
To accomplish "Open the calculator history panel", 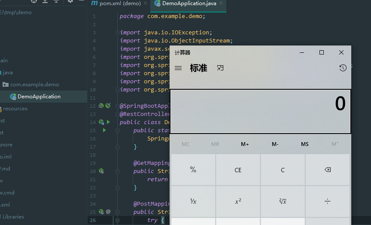I will (343, 68).
